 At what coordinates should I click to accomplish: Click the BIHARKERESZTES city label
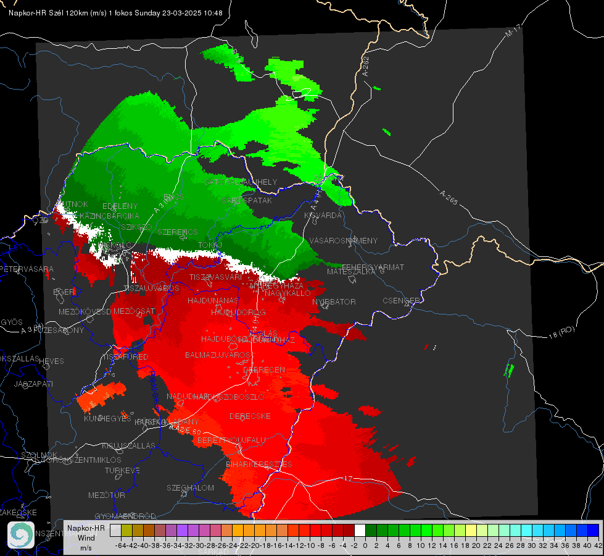click(x=259, y=464)
